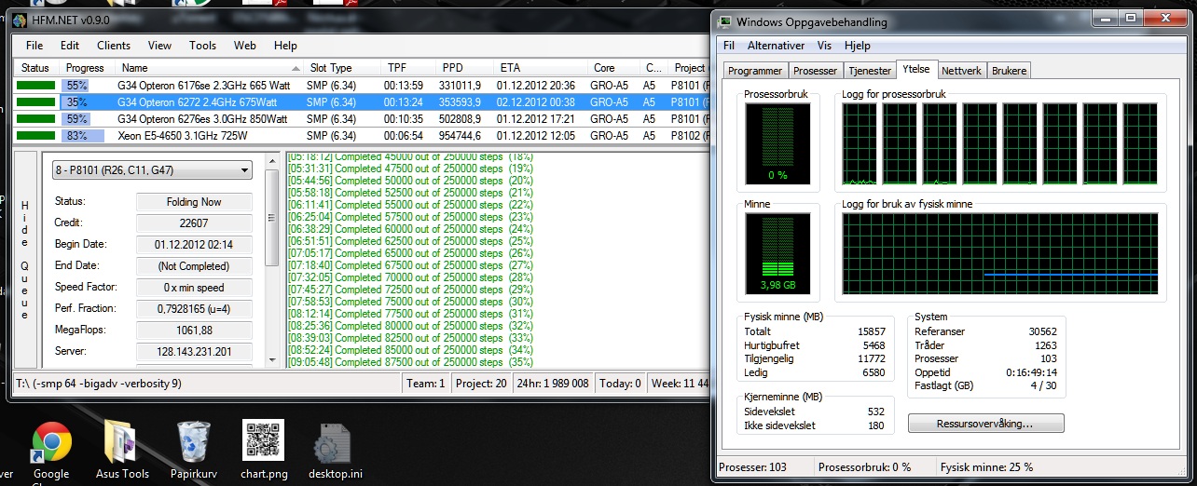Switch to the Prosesser tab
Viewport: 1197px width, 486px height.
[x=815, y=71]
